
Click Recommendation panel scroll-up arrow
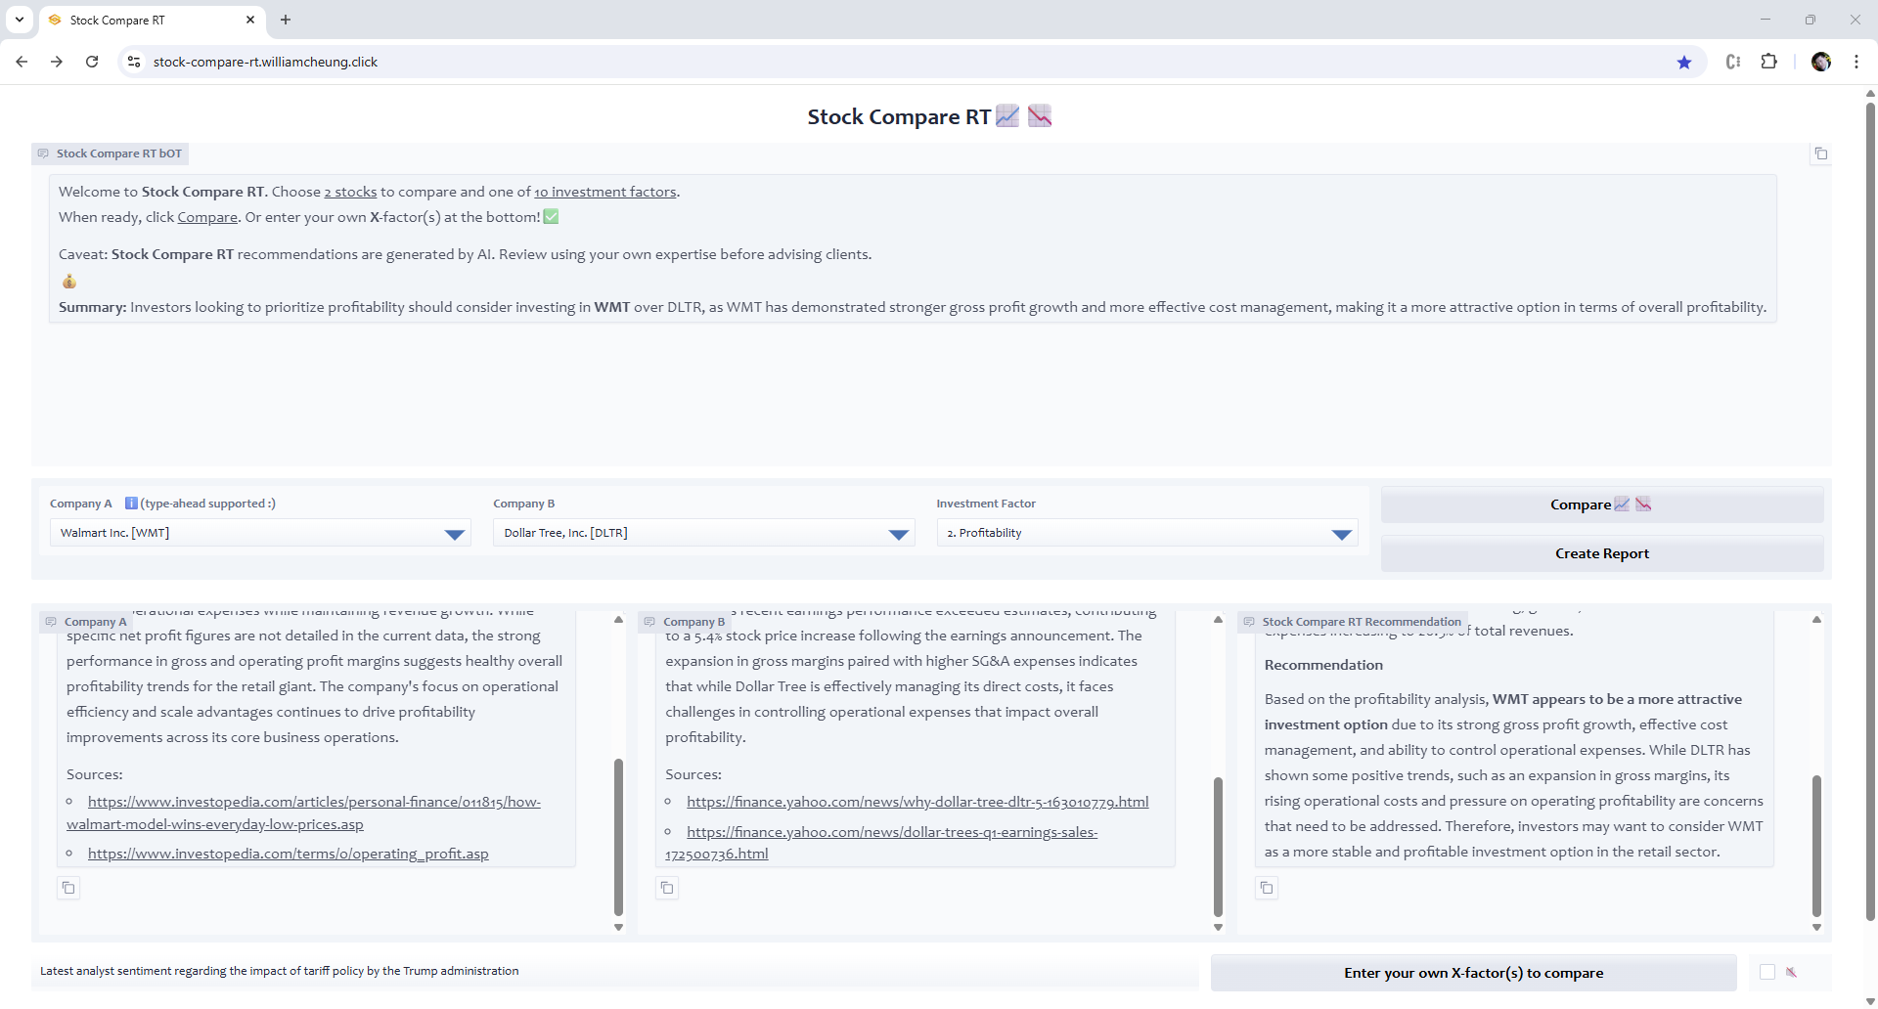[x=1816, y=620]
